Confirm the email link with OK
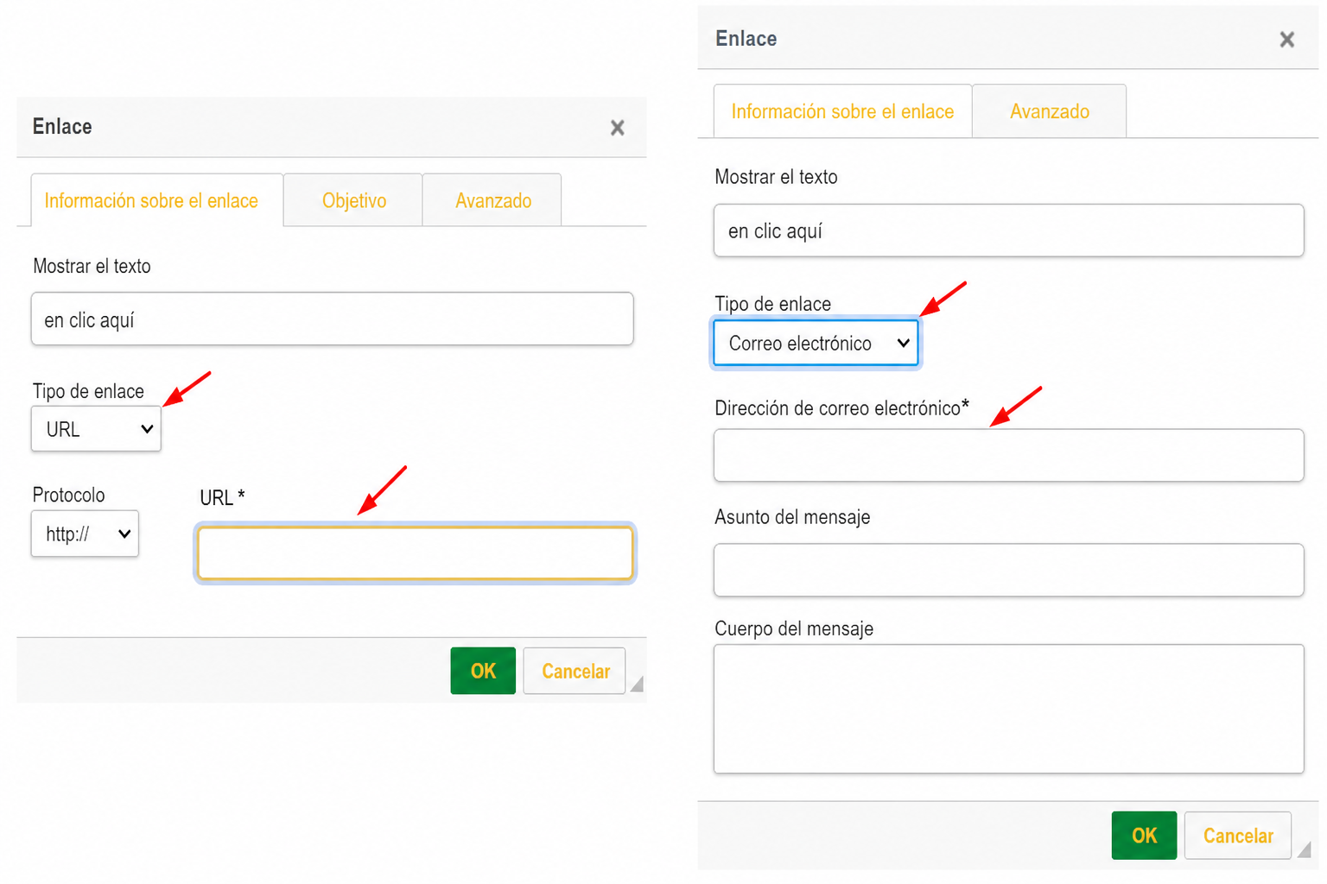 click(x=1144, y=836)
